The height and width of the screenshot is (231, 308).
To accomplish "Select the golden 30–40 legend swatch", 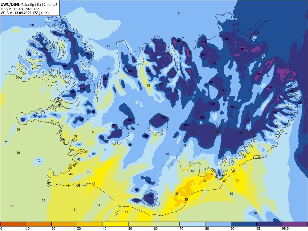I will point(90,224).
